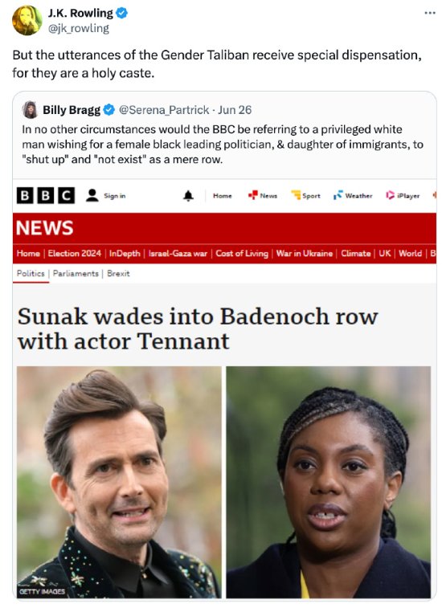The image size is (442, 612).
Task: Click the verified badge next to Billy Bragg
Action: pos(109,110)
